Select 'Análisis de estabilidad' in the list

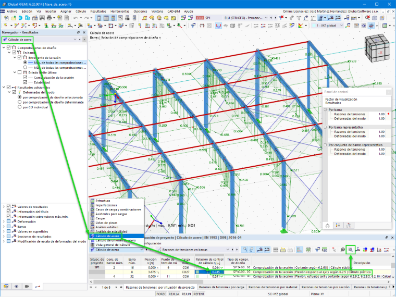pyautogui.click(x=111, y=231)
